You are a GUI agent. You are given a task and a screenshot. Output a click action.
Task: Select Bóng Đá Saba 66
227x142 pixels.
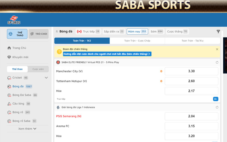coord(25,95)
